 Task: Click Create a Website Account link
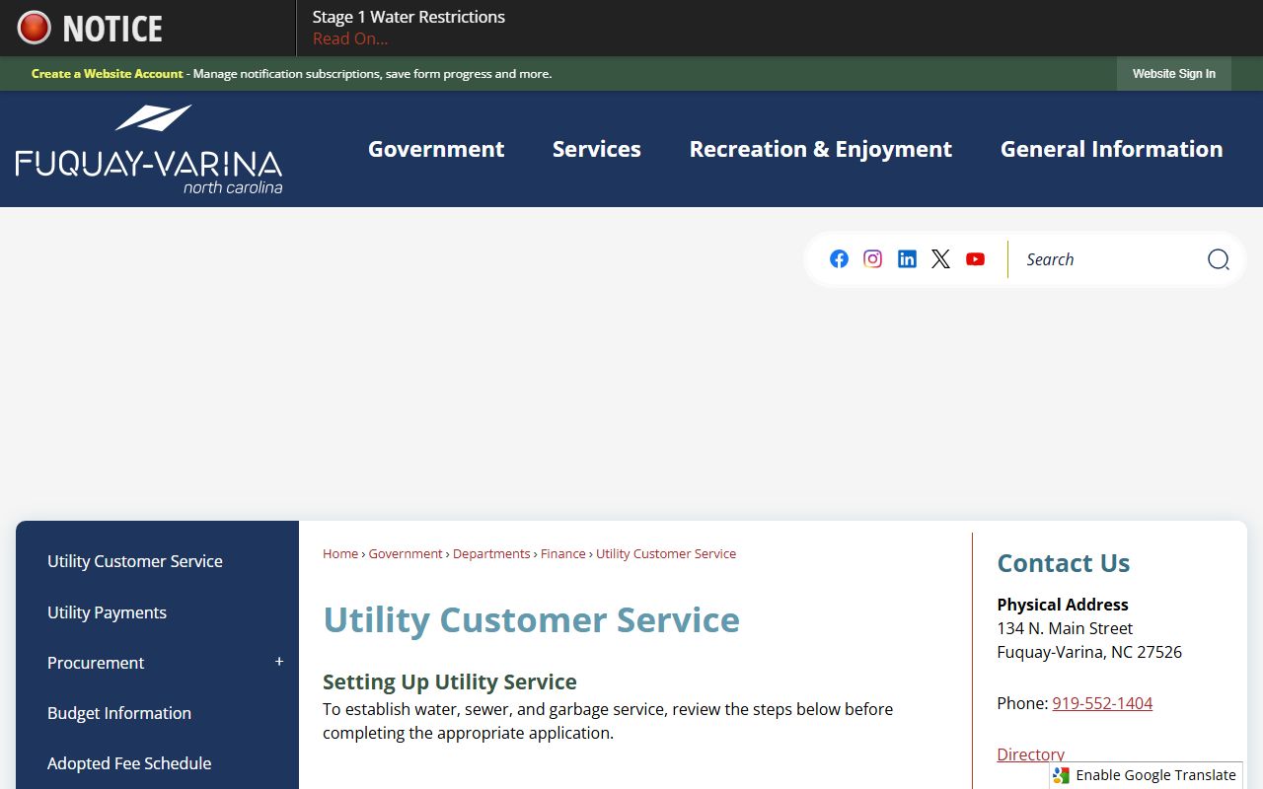[107, 74]
